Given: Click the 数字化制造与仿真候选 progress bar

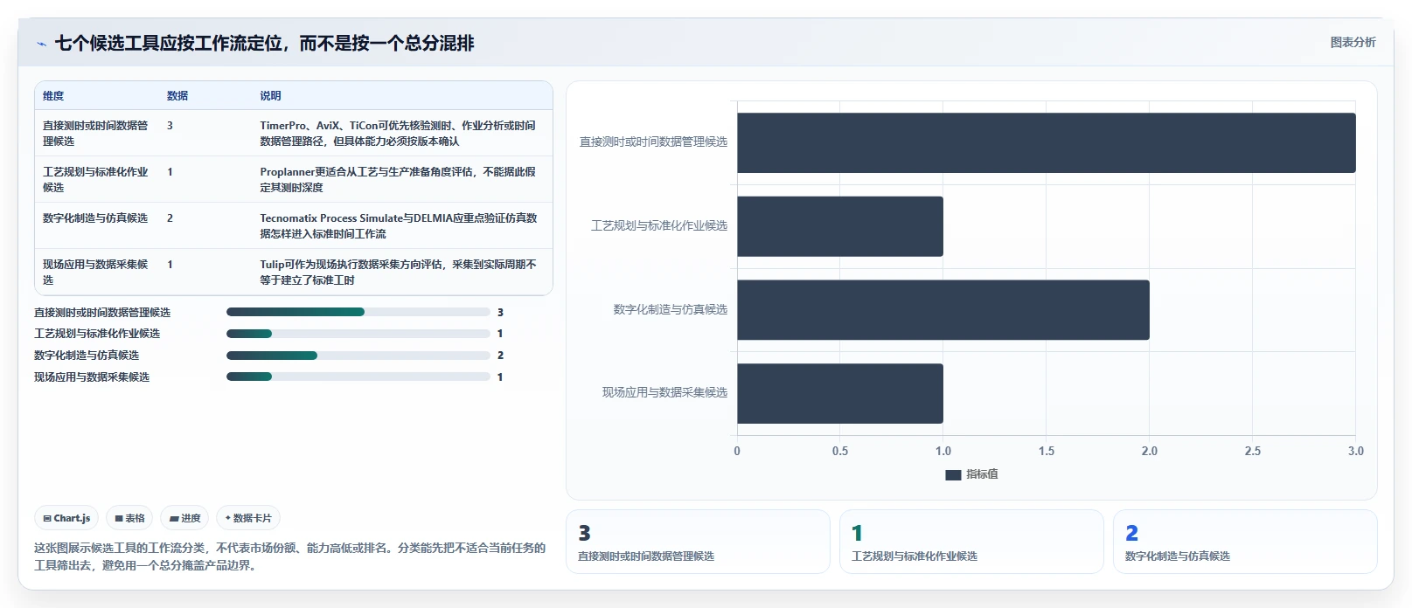Looking at the screenshot, I should tap(358, 356).
